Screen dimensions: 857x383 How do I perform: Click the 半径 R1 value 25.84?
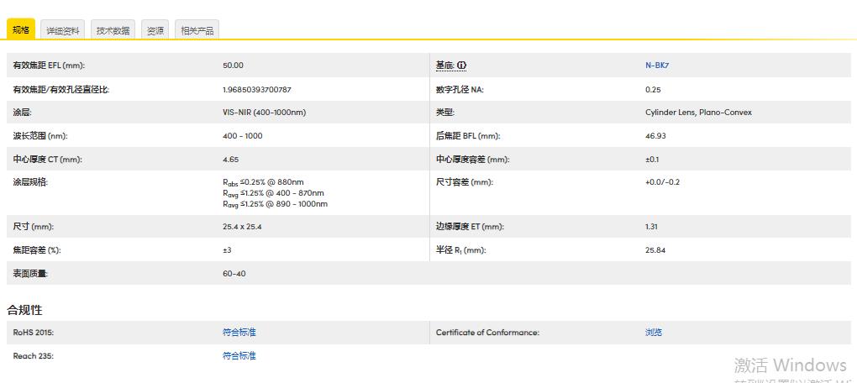point(655,250)
